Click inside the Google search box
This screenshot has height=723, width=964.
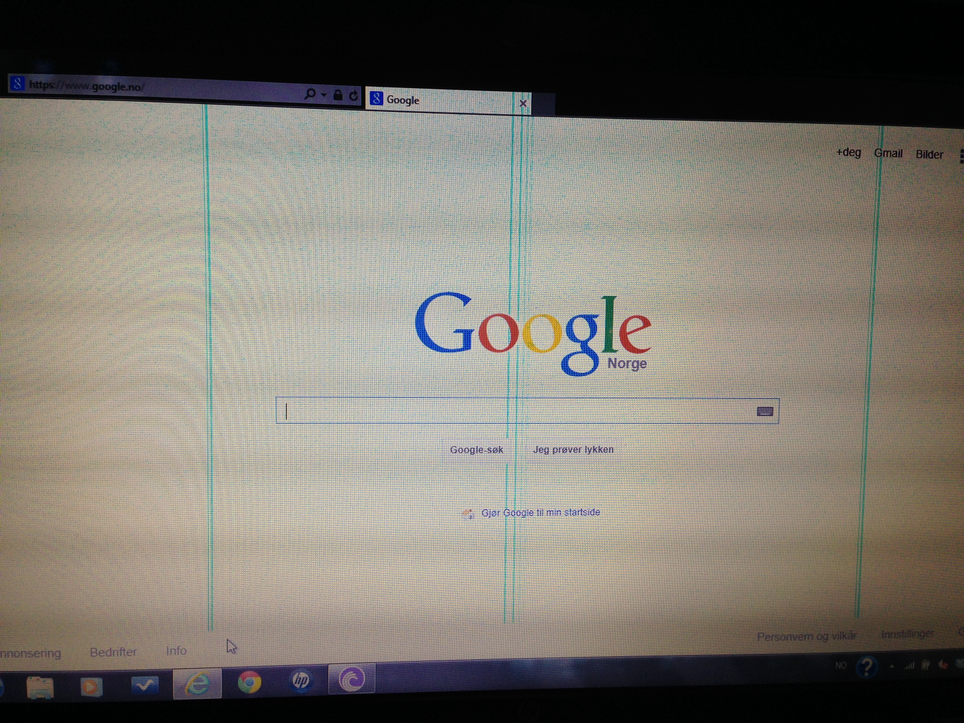[527, 411]
